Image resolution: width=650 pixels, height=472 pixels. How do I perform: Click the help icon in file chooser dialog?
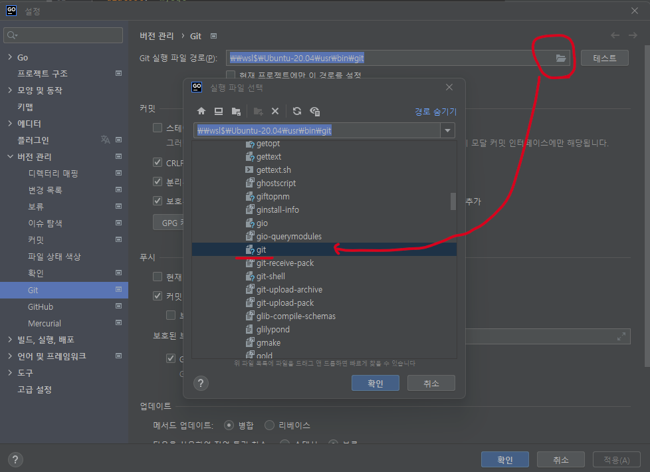(x=201, y=383)
